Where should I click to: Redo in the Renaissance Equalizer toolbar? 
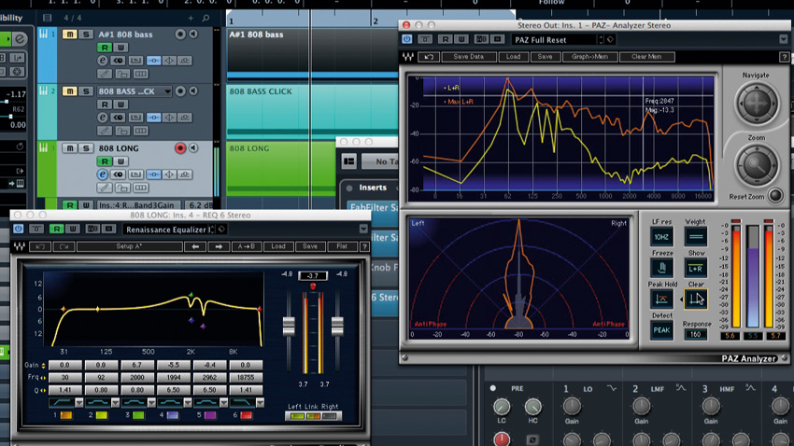(x=64, y=246)
